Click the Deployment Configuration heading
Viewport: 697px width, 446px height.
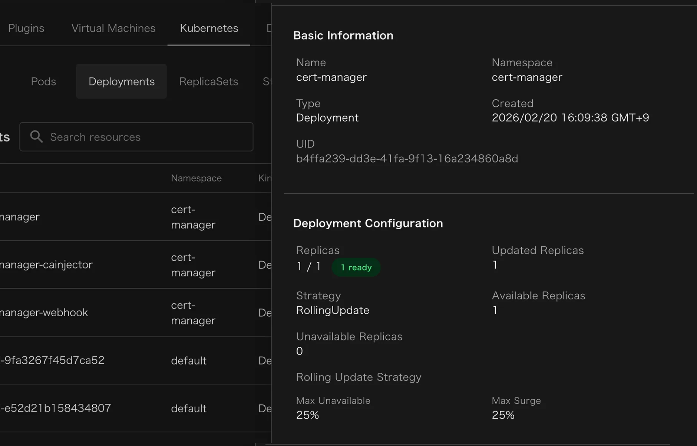point(368,223)
